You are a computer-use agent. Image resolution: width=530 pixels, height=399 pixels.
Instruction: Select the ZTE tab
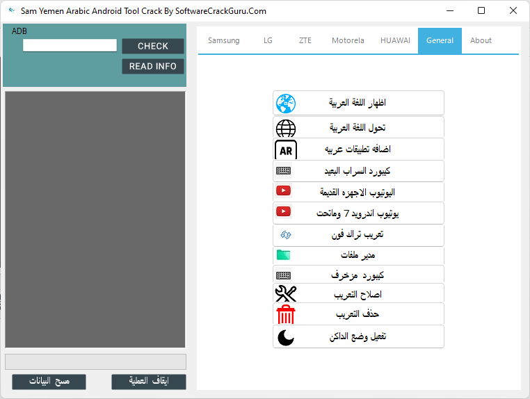(x=305, y=40)
